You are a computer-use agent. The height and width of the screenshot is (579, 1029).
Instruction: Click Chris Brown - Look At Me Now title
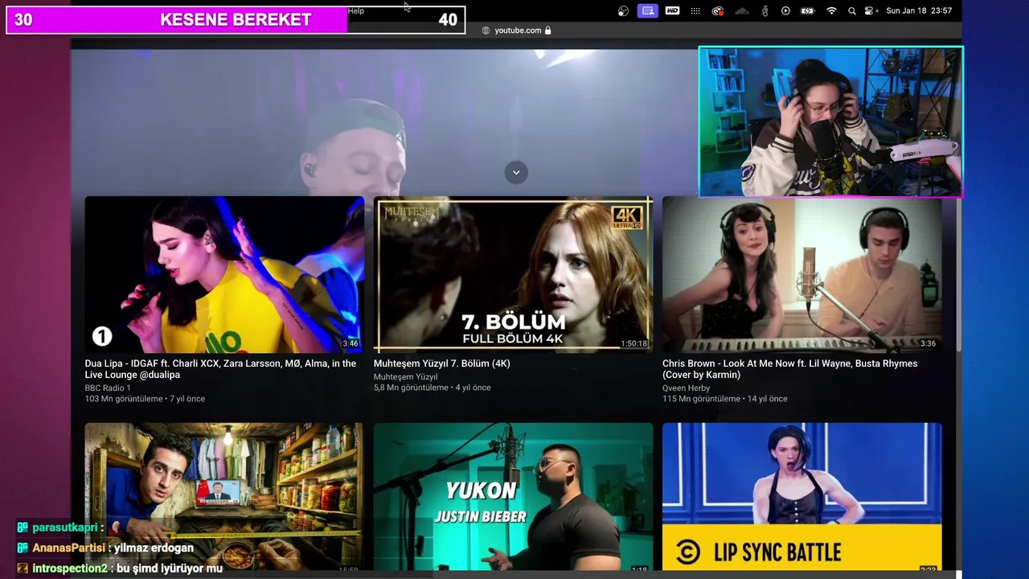click(x=789, y=369)
